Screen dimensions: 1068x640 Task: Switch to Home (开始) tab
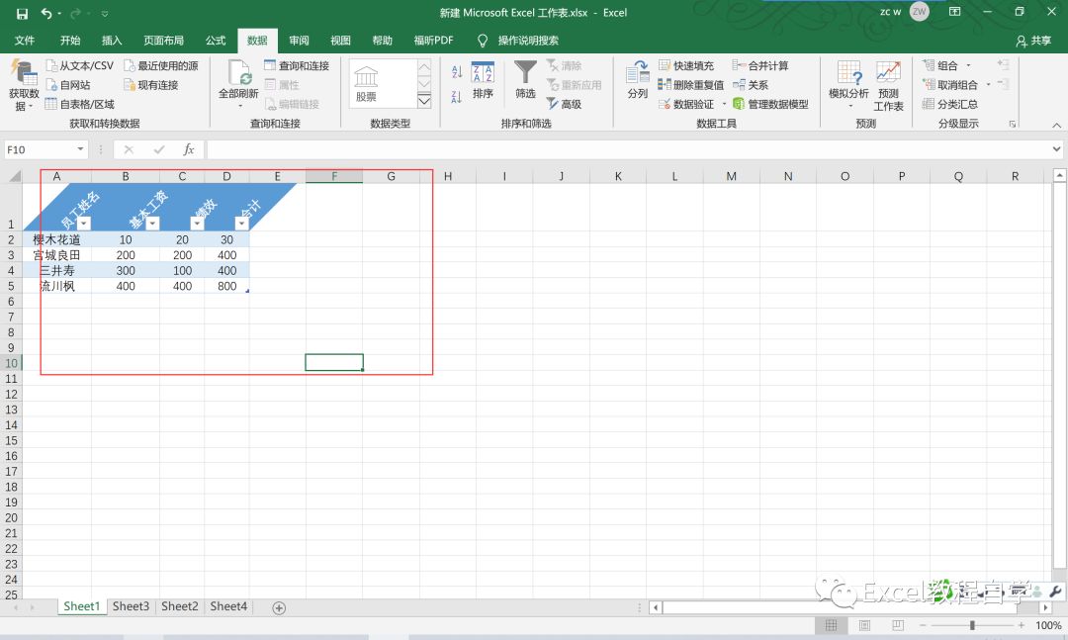[70, 41]
